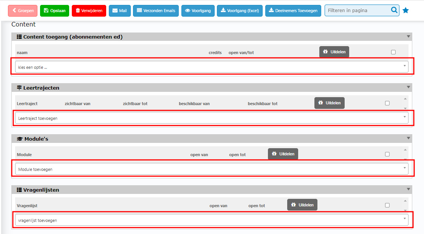Click the Content toegang list icon
The height and width of the screenshot is (234, 424).
click(19, 37)
